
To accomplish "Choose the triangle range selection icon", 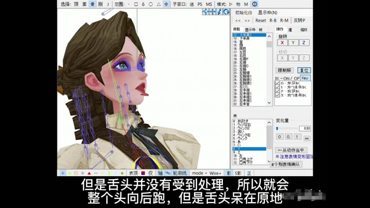I will (x=159, y=4).
